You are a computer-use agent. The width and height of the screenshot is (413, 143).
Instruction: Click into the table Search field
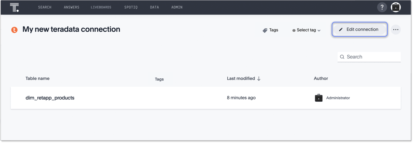(x=372, y=57)
